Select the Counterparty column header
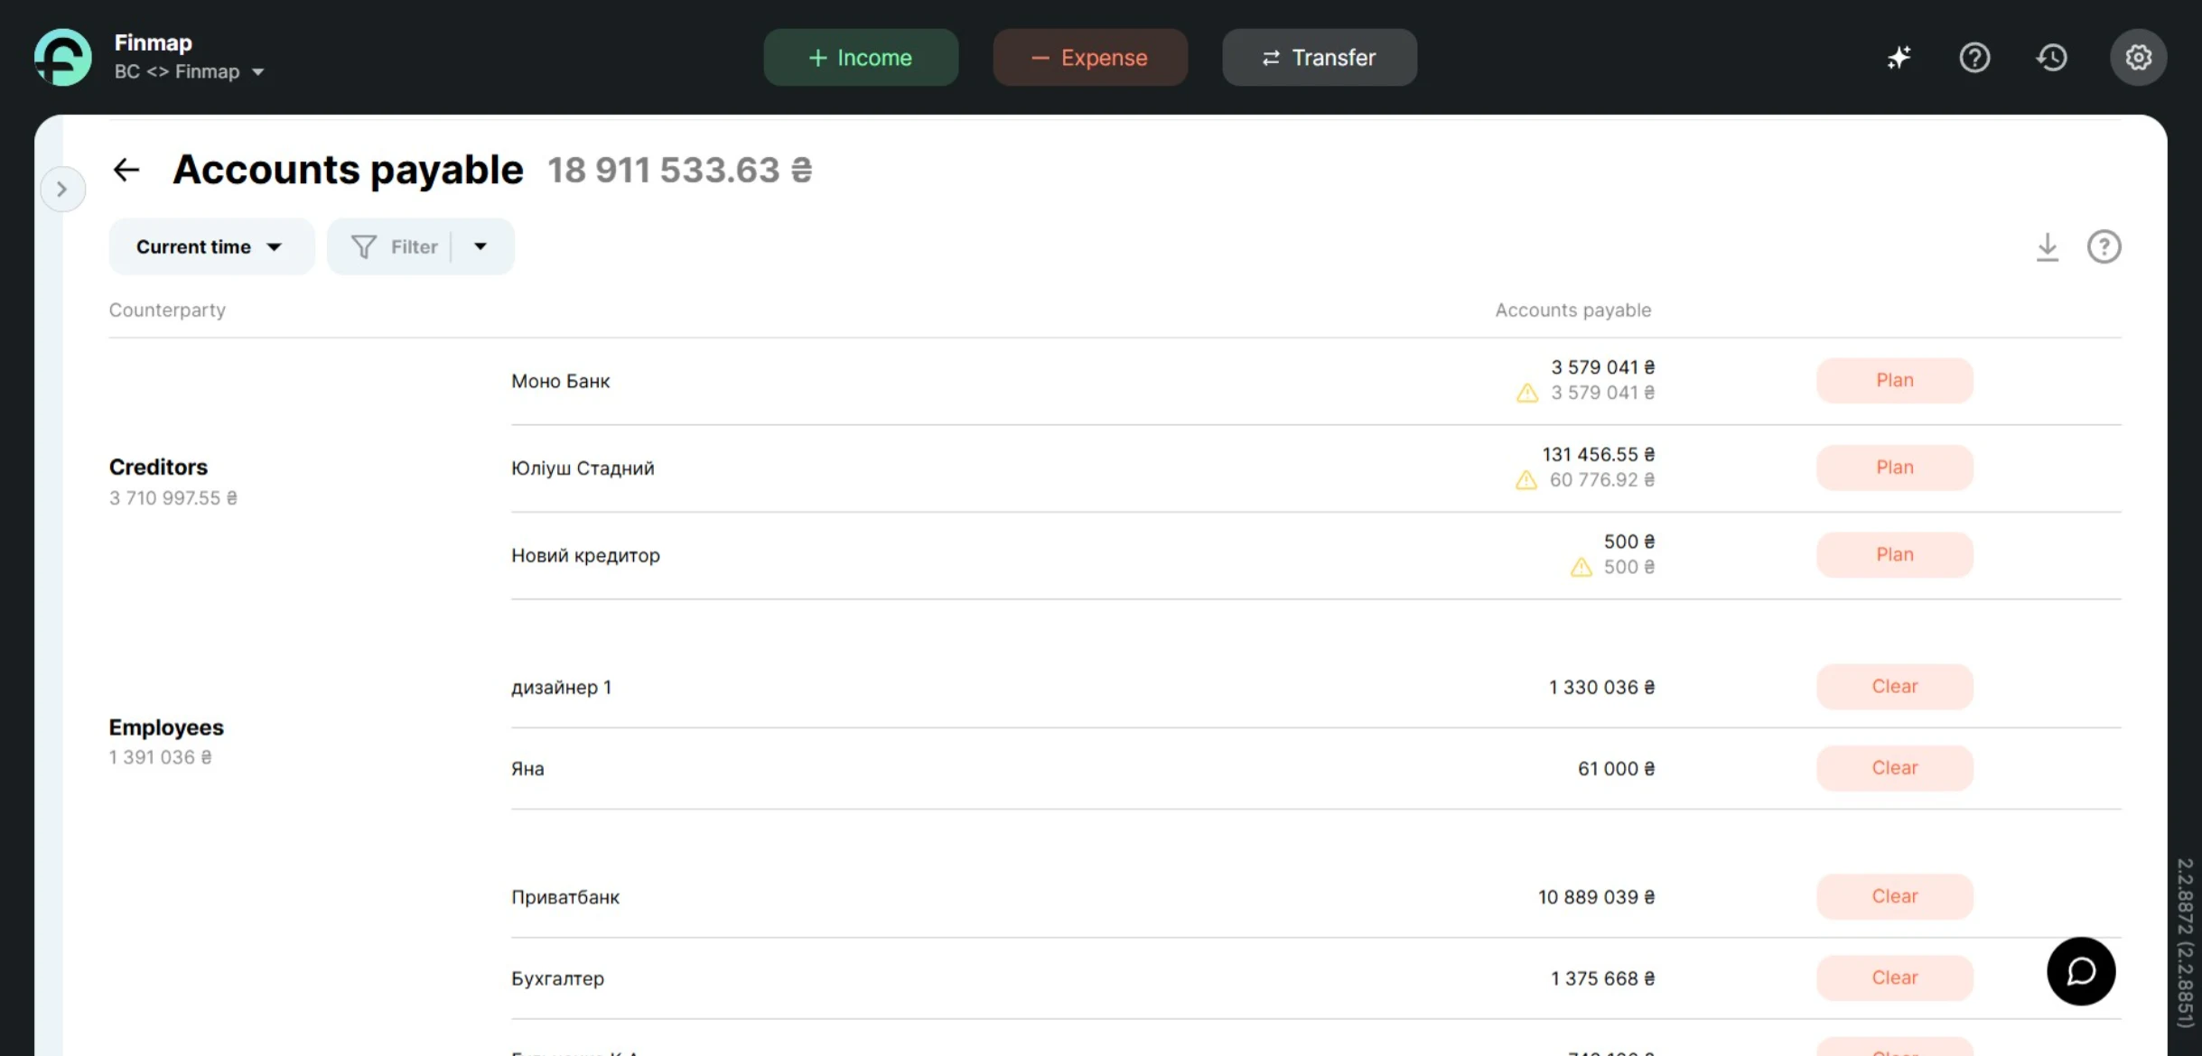This screenshot has height=1056, width=2202. (x=166, y=310)
